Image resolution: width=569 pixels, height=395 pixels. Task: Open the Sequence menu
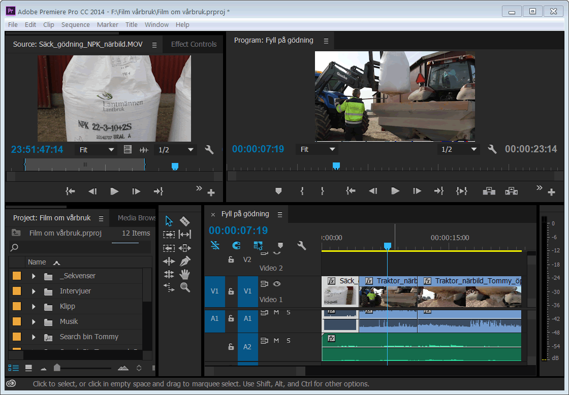click(75, 24)
